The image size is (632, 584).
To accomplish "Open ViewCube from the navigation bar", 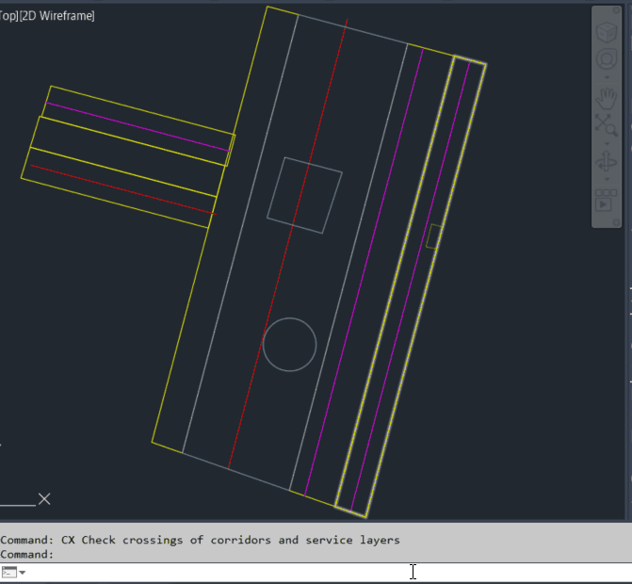I will pos(606,34).
